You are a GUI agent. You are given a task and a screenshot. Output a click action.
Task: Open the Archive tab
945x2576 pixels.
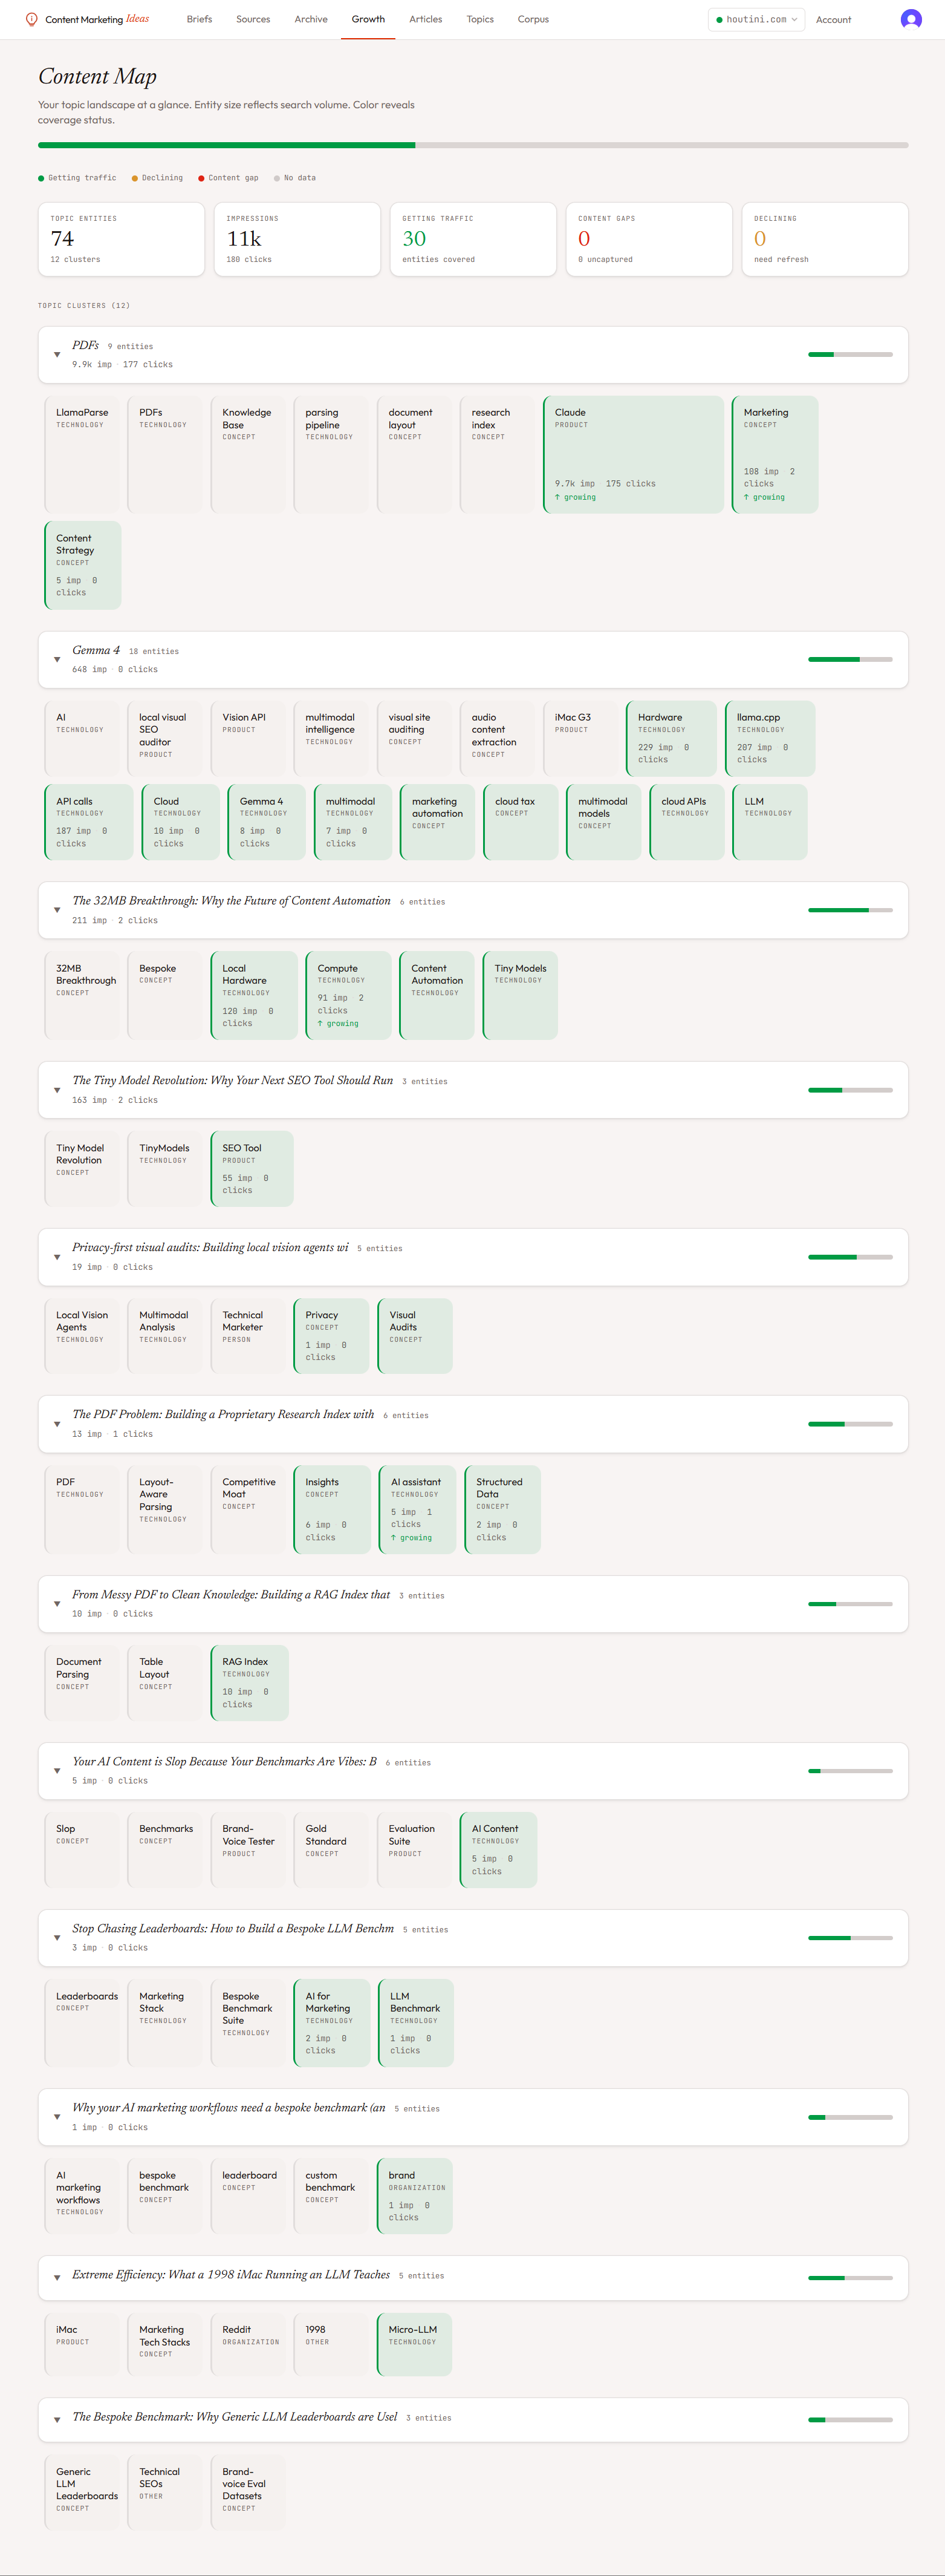click(311, 19)
